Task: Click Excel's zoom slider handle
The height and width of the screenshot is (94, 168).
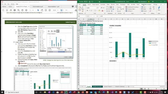Action: (x=156, y=89)
